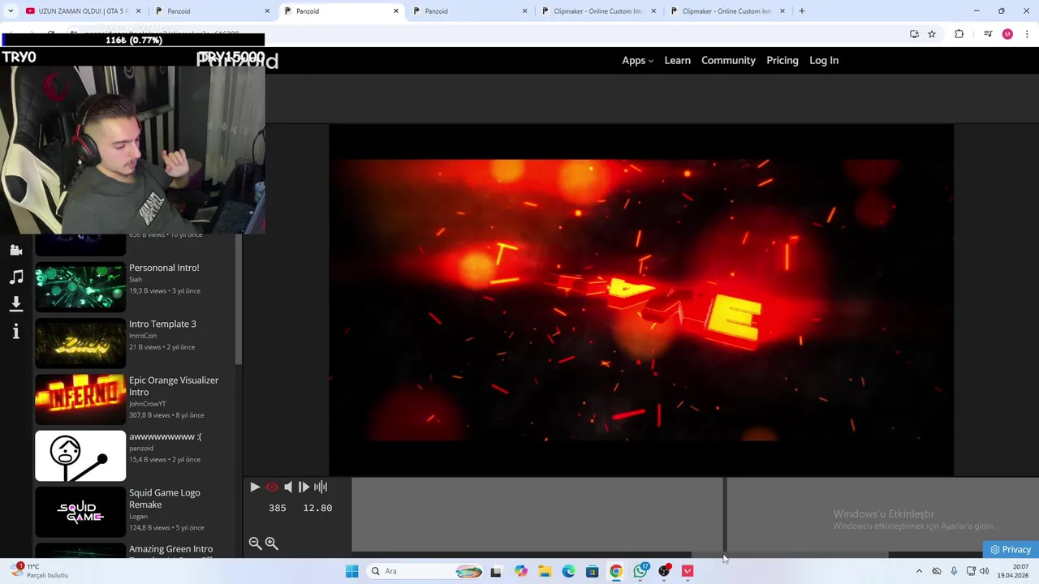Screen dimensions: 1039x584
Task: Toggle the red eye preview visibility icon
Action: [x=272, y=487]
